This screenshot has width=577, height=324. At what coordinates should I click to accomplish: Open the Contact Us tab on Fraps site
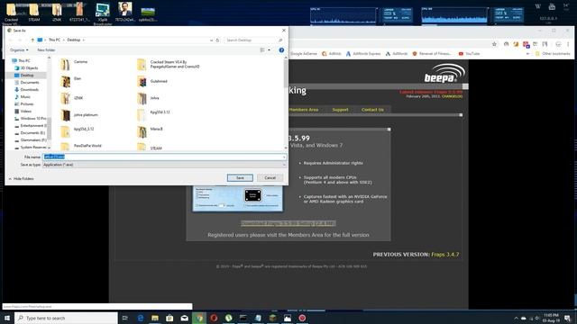tap(372, 110)
